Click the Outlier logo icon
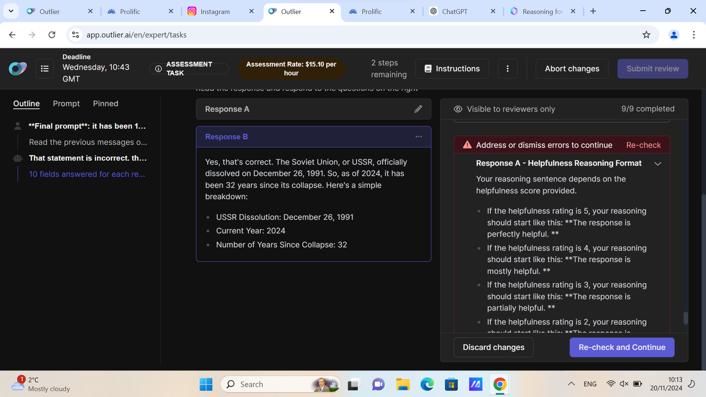The width and height of the screenshot is (706, 397). pos(18,68)
